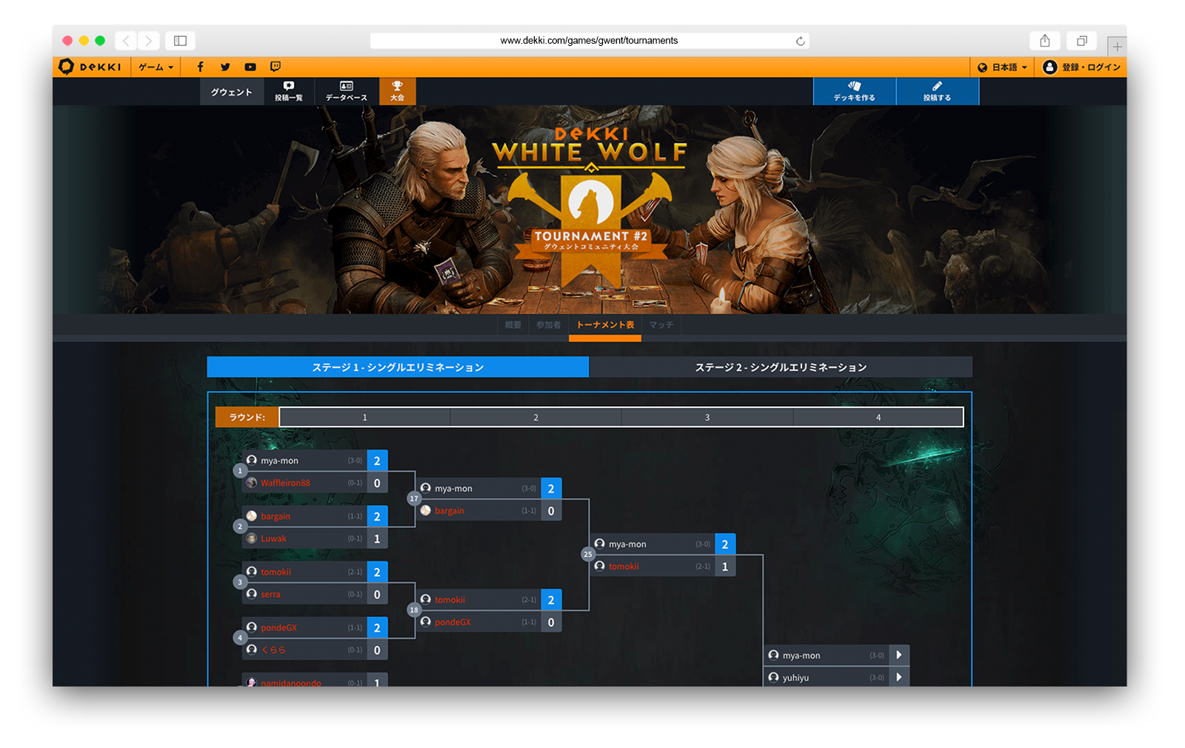This screenshot has width=1185, height=748.
Task: Open match number 4 badge
Action: [239, 638]
